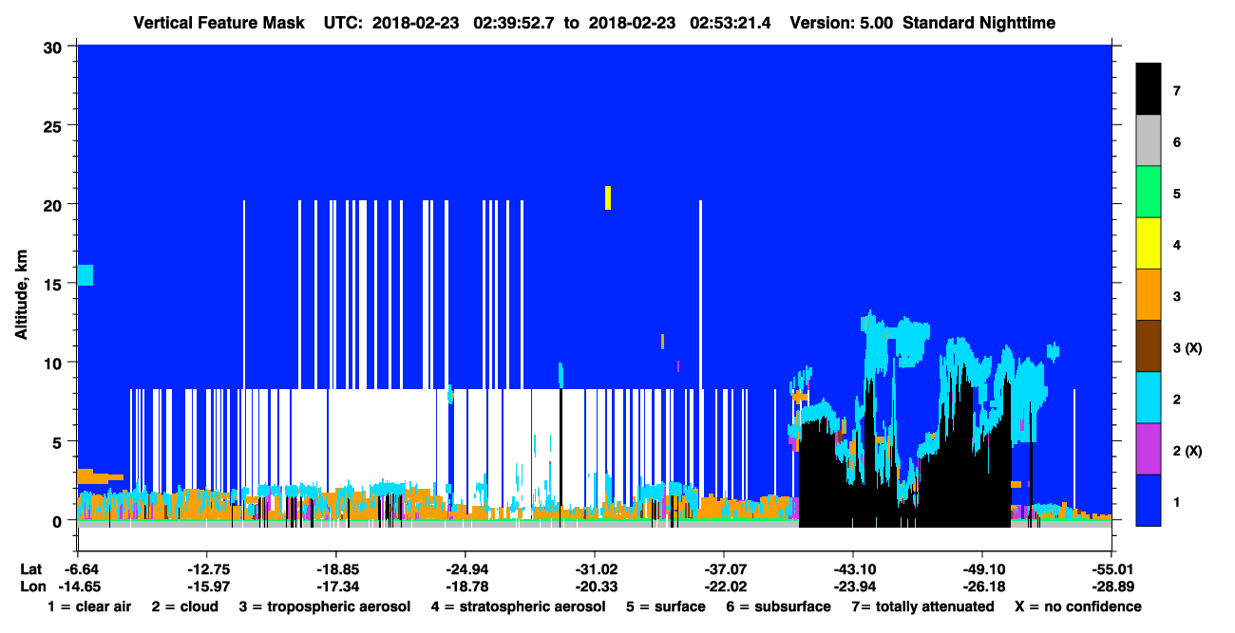Click the longitude value -17.34
Screen dimensions: 1235x633
[336, 586]
